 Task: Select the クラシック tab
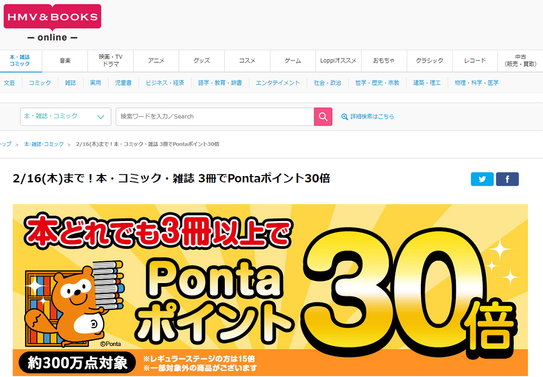(430, 61)
